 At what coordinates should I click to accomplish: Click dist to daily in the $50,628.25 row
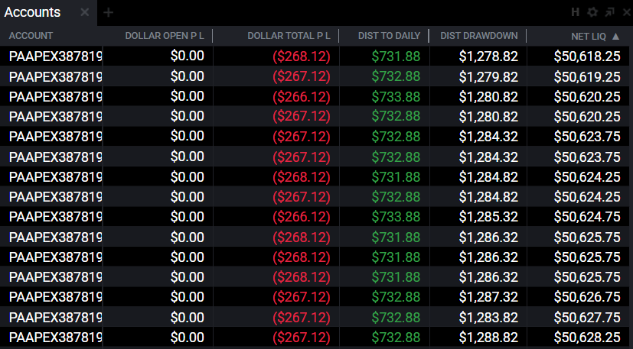[x=396, y=338]
